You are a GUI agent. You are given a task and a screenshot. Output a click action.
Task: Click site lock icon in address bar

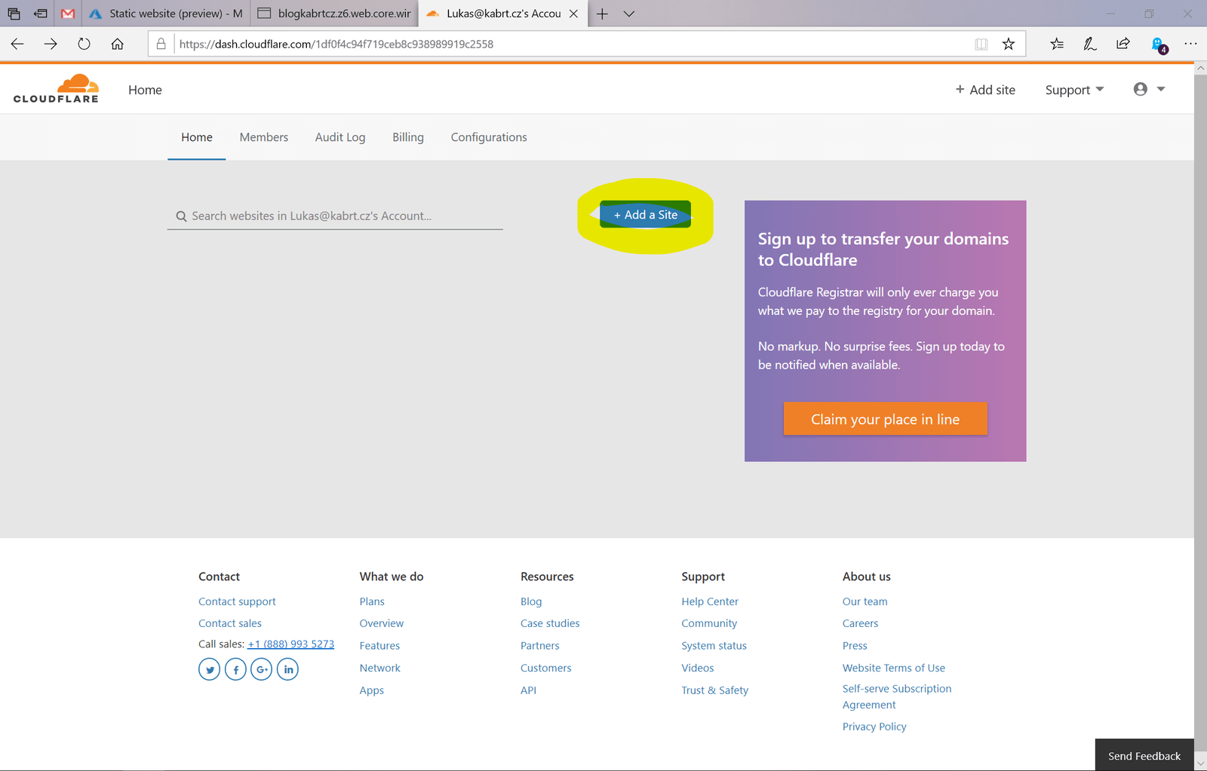[x=161, y=44]
